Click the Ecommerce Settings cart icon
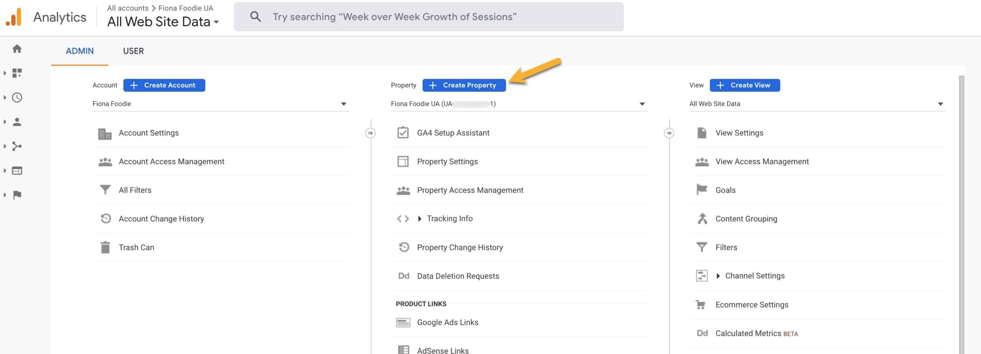The image size is (981, 354). (x=700, y=305)
